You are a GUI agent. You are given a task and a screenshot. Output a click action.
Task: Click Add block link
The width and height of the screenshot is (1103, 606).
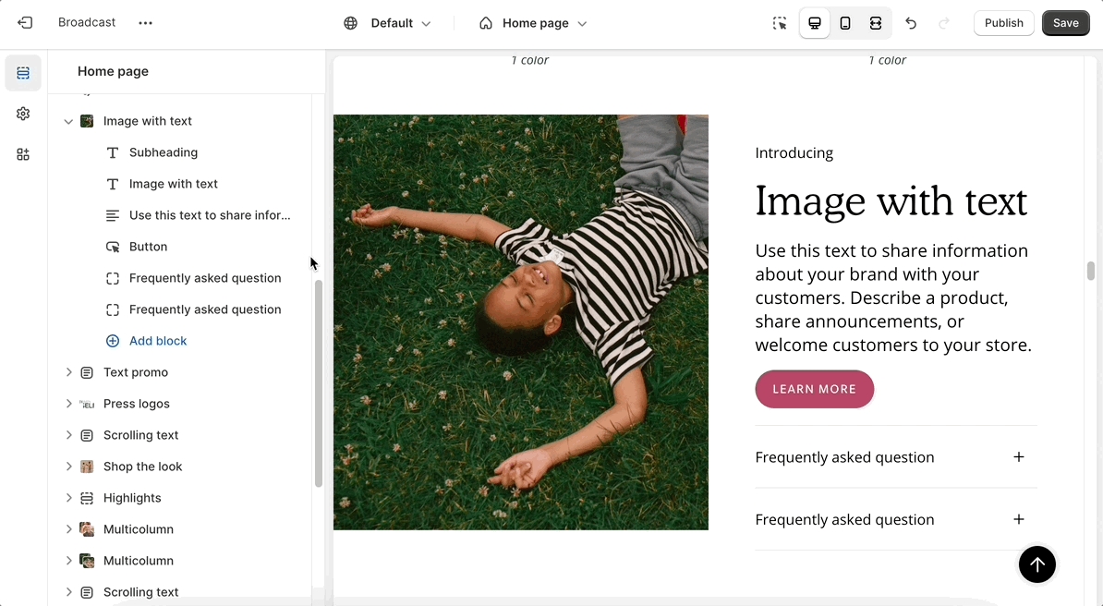click(157, 341)
